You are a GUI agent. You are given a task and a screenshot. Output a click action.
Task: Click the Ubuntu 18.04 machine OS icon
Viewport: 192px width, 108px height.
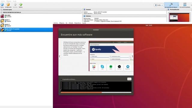point(2,30)
